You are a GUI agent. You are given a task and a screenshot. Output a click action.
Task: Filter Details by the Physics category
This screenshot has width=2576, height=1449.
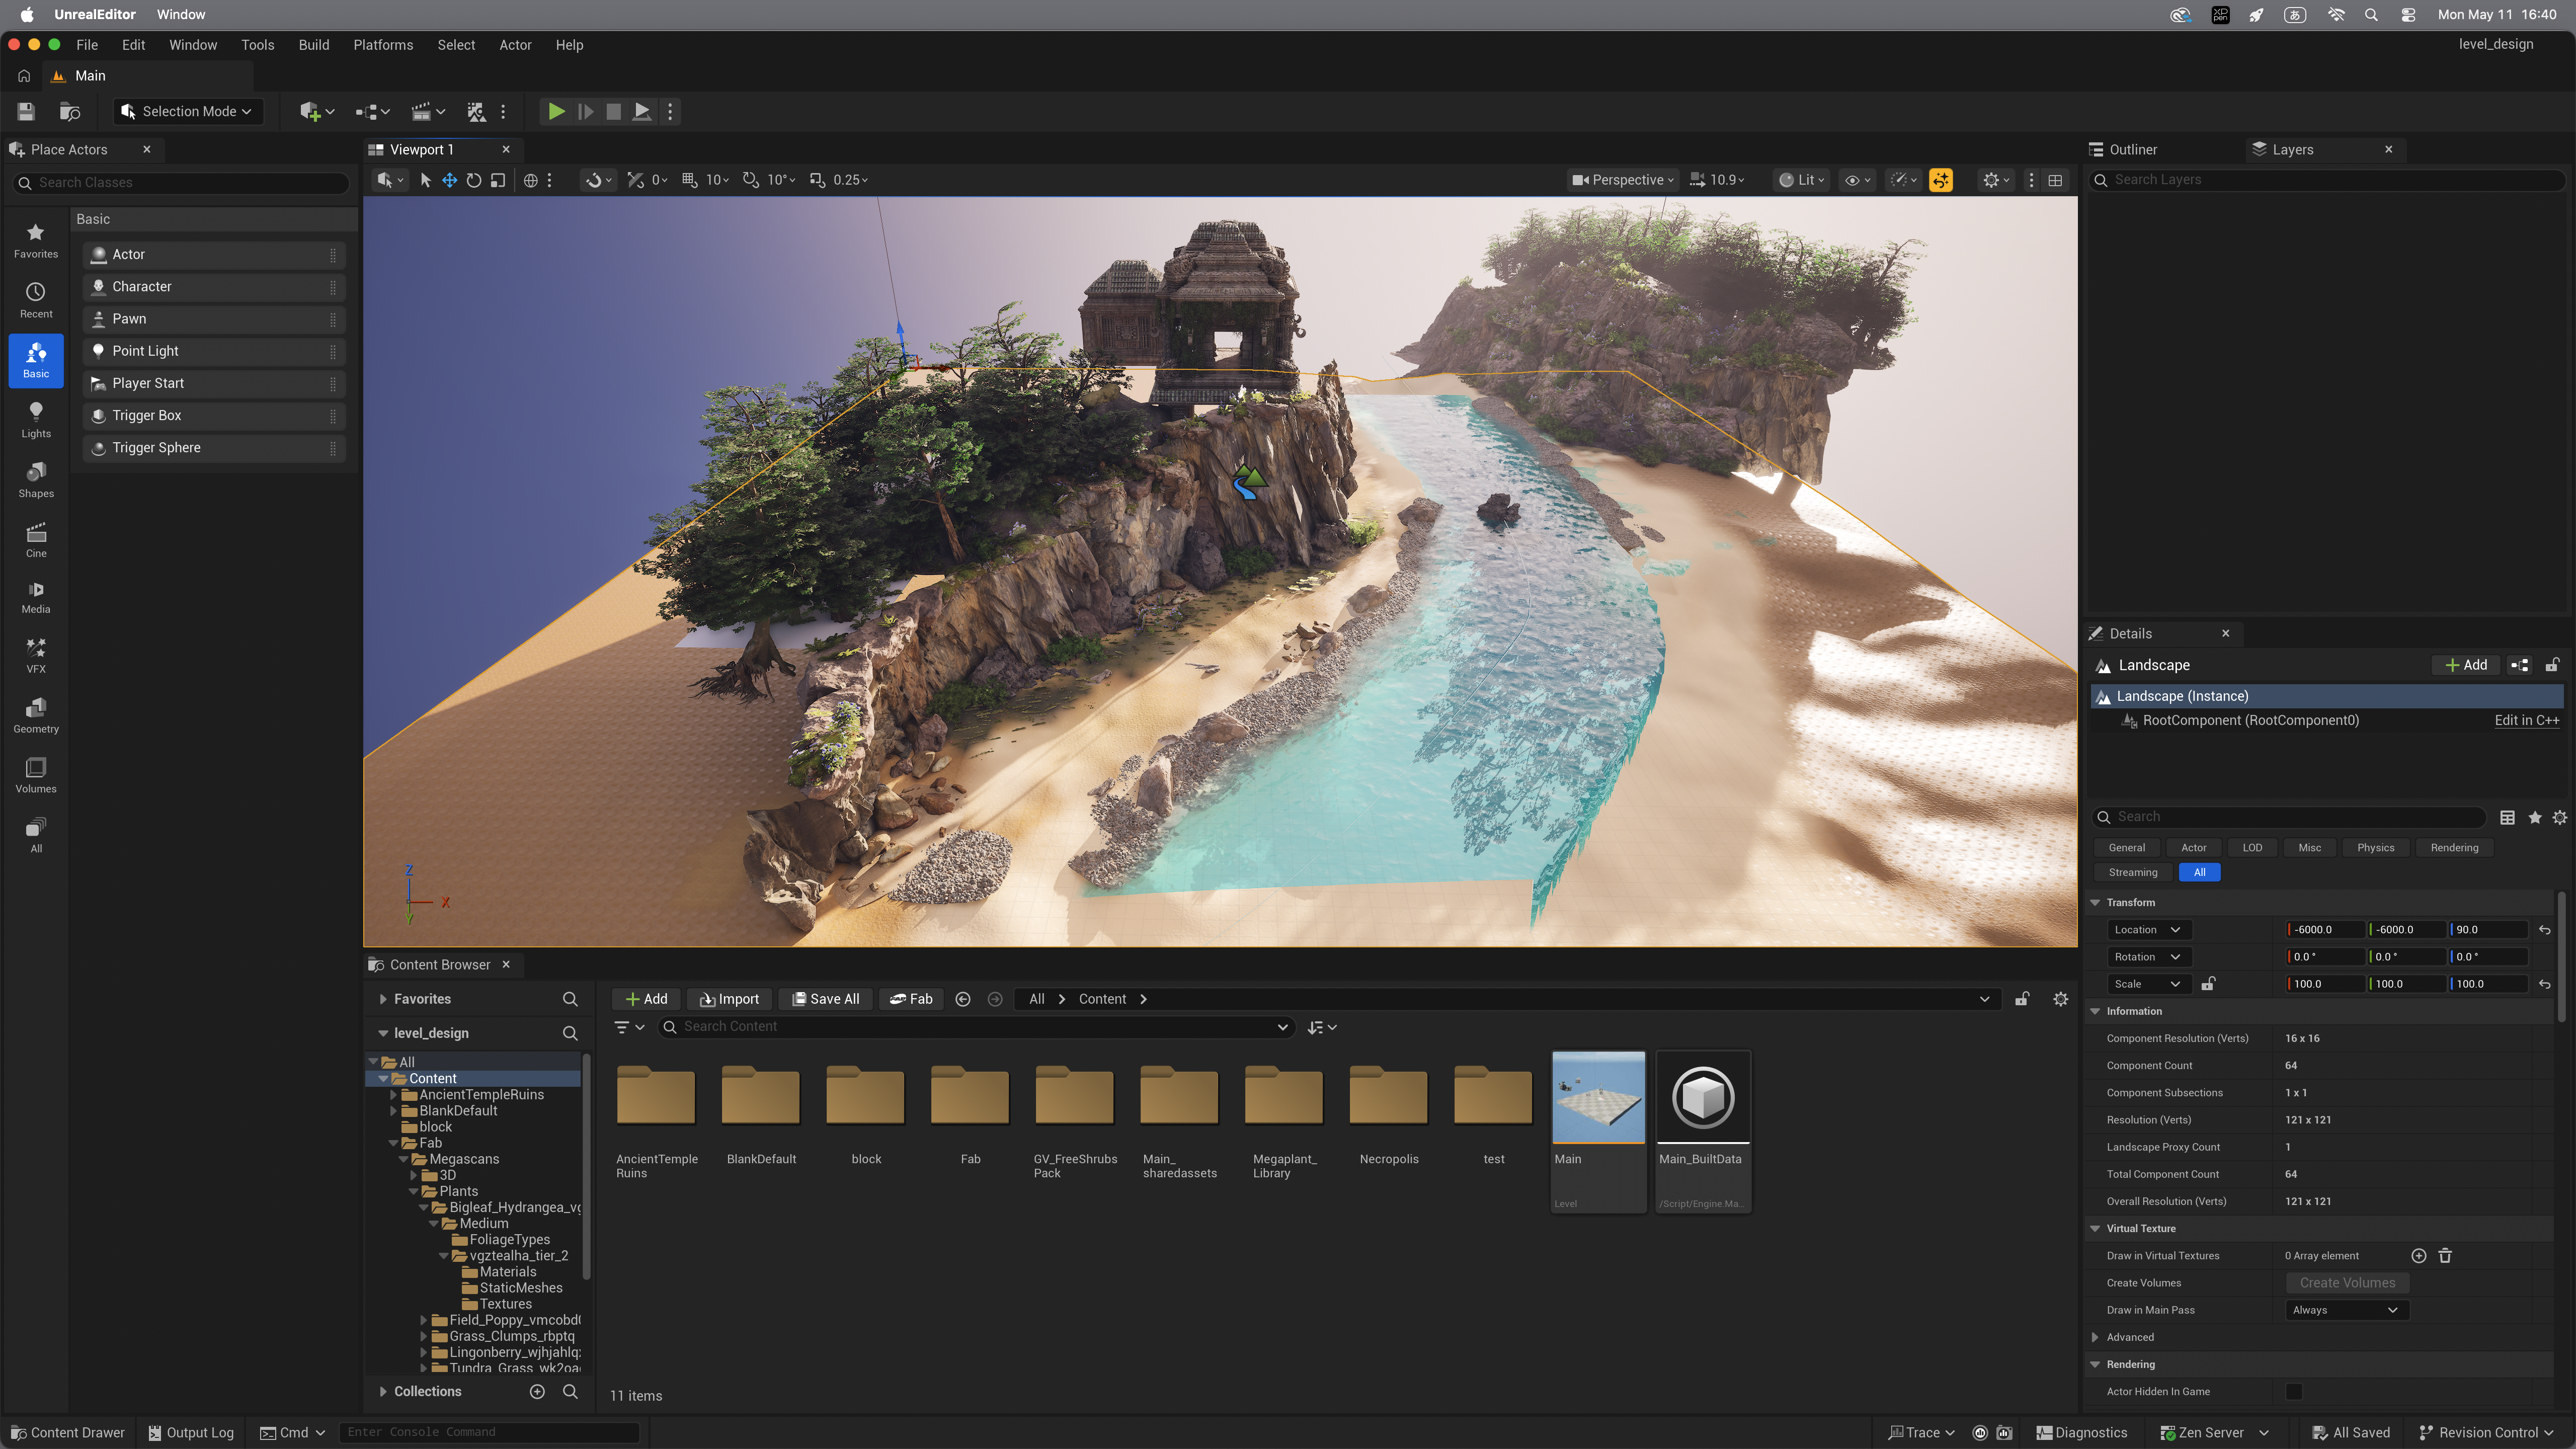click(x=2375, y=847)
